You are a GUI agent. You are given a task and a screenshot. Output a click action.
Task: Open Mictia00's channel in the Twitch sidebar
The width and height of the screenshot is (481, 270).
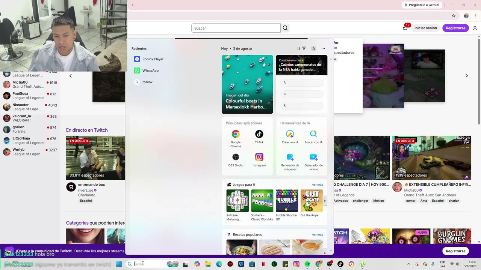(30, 84)
